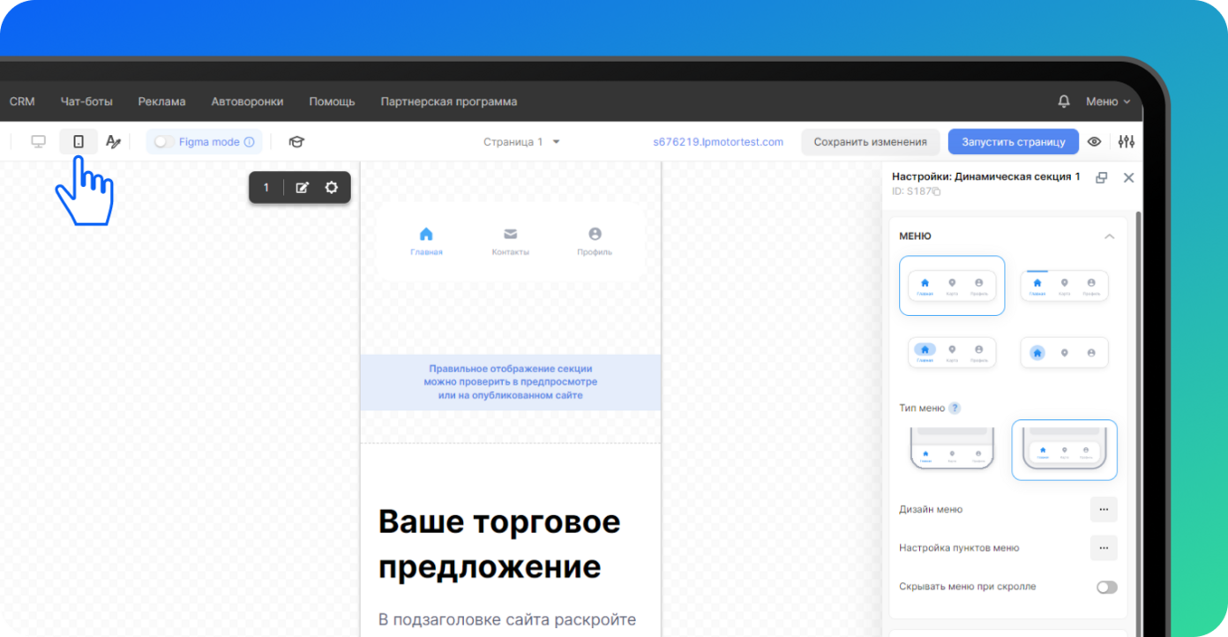Screen dimensions: 1228x637
Task: Open Партнерская программа menu item
Action: tap(449, 101)
